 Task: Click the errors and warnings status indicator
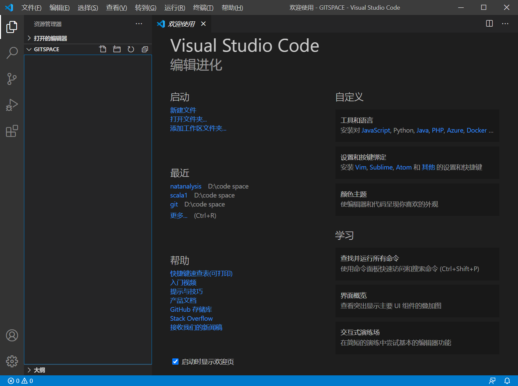click(20, 381)
